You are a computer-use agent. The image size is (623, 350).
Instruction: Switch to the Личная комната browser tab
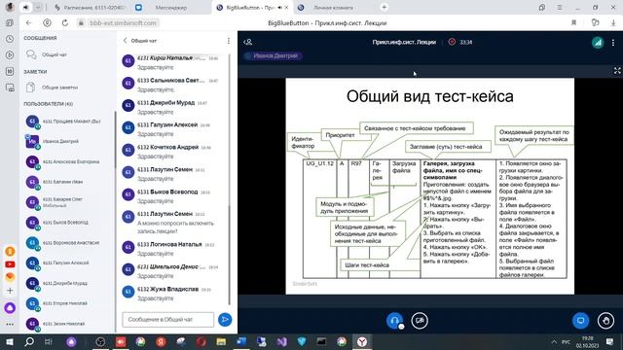(333, 8)
